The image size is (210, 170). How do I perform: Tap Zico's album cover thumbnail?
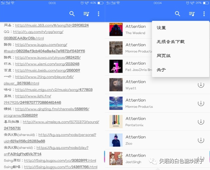click(116, 140)
